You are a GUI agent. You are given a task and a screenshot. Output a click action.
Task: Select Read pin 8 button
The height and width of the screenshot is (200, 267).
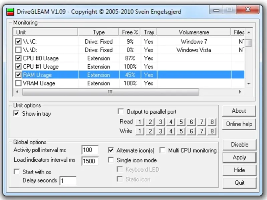(x=212, y=122)
